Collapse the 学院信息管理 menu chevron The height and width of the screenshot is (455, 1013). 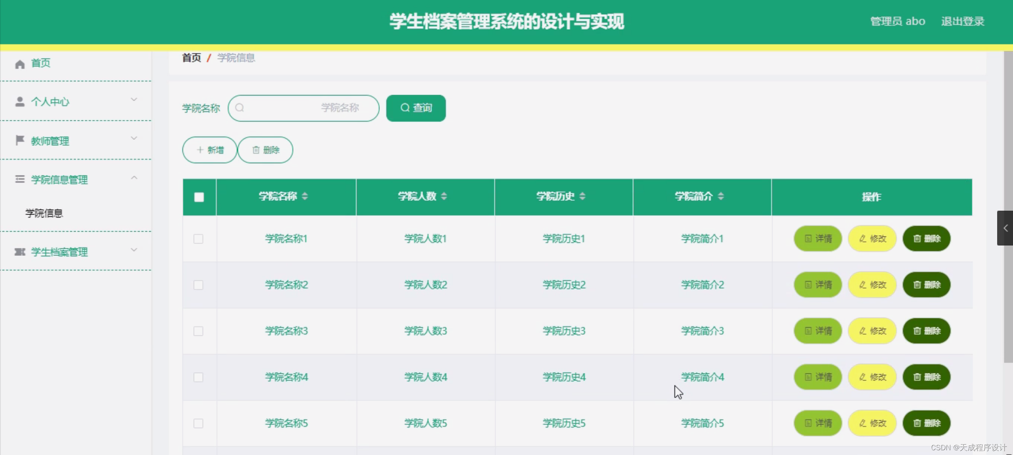click(134, 178)
